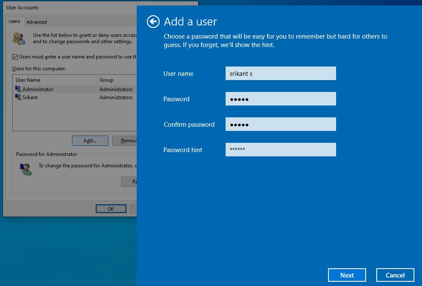Screen dimensions: 422x286
Task: Confirm User Accounts with the OK button
Action: [x=110, y=209]
